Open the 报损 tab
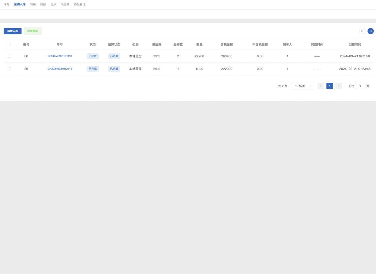The image size is (376, 274). (x=43, y=4)
